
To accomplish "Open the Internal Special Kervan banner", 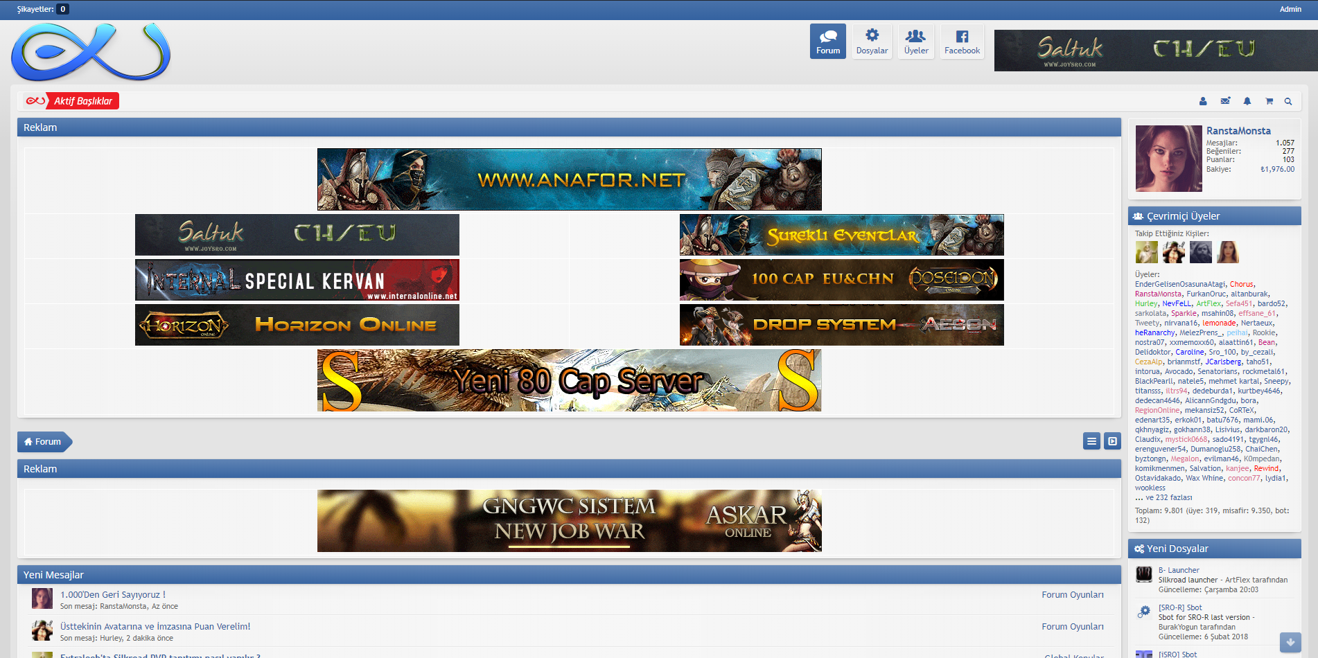I will [297, 280].
